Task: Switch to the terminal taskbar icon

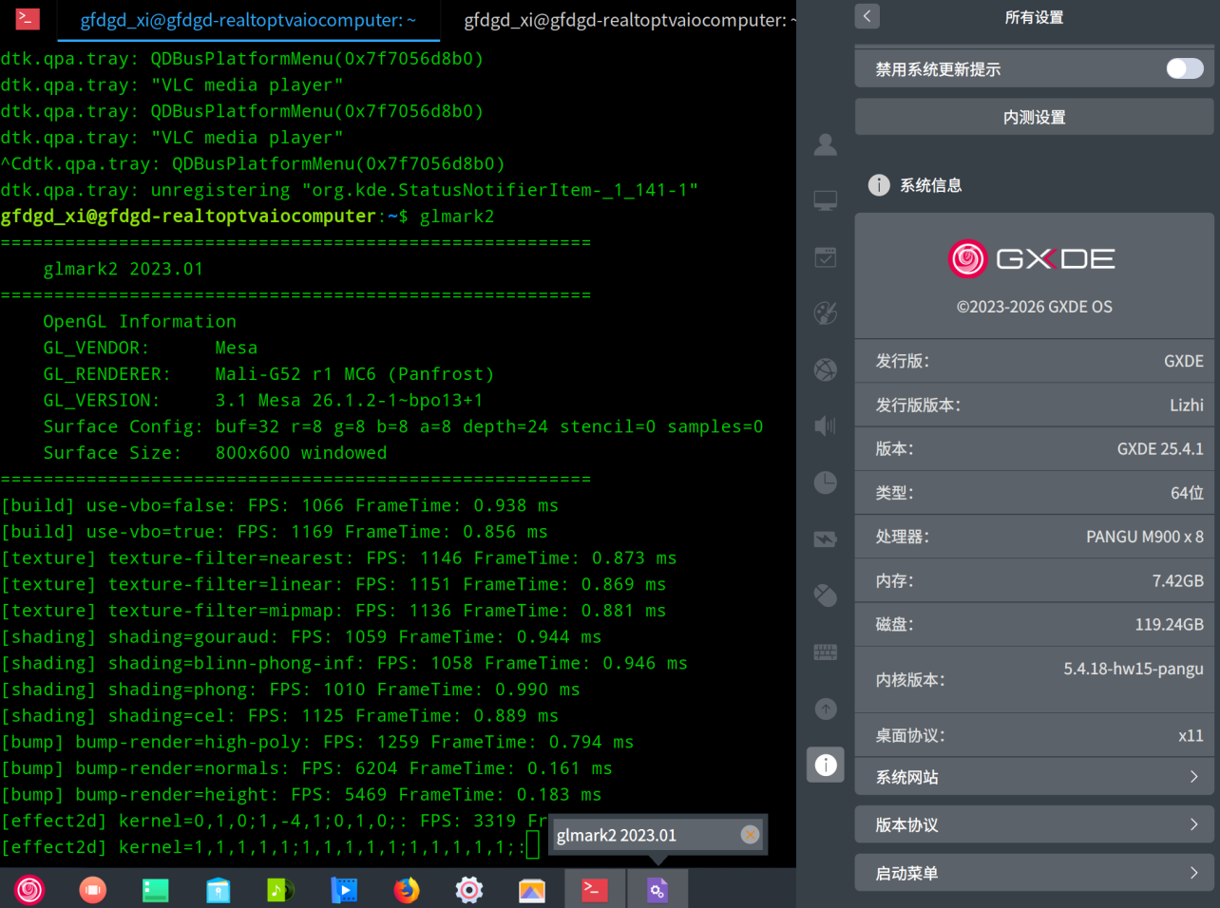Action: point(595,890)
